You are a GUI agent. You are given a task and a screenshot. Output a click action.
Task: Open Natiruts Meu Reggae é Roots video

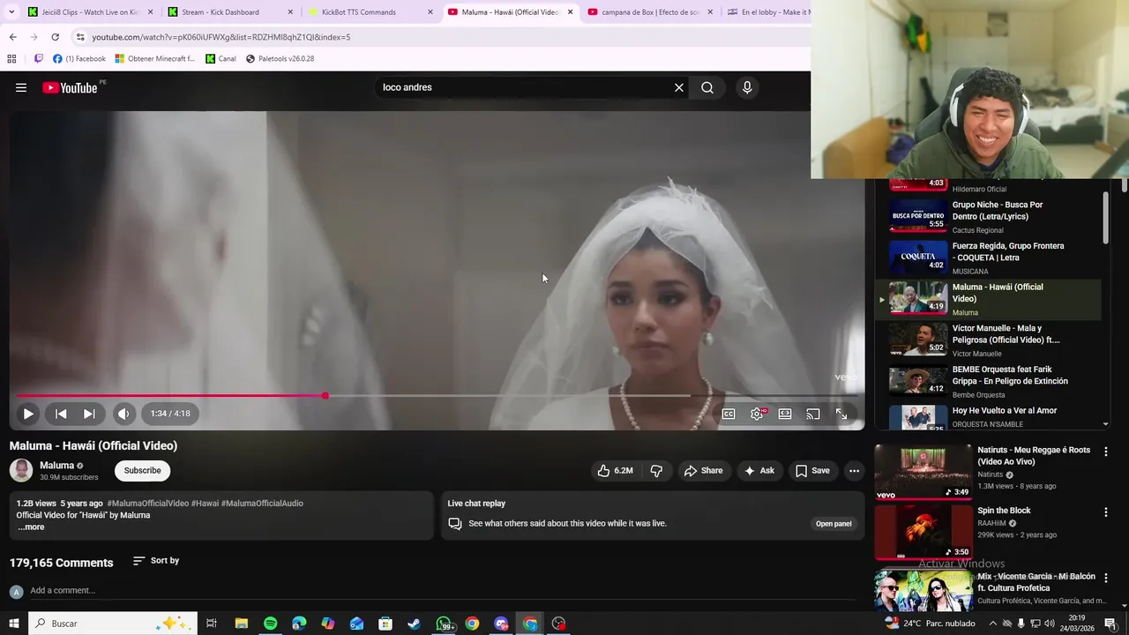1034,456
